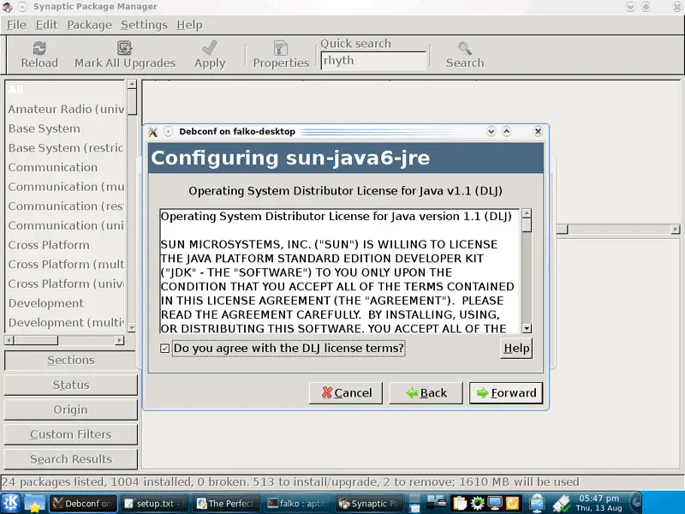The height and width of the screenshot is (514, 685).
Task: Show the Custom Filters view
Action: pyautogui.click(x=71, y=434)
